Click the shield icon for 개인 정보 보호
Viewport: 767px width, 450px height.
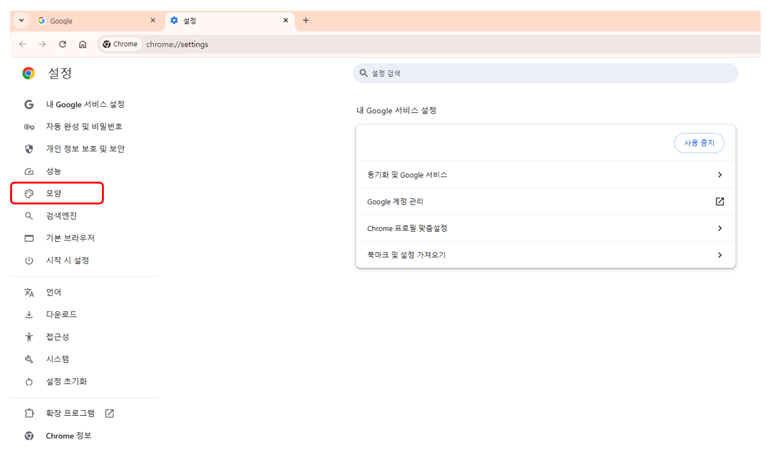click(29, 149)
